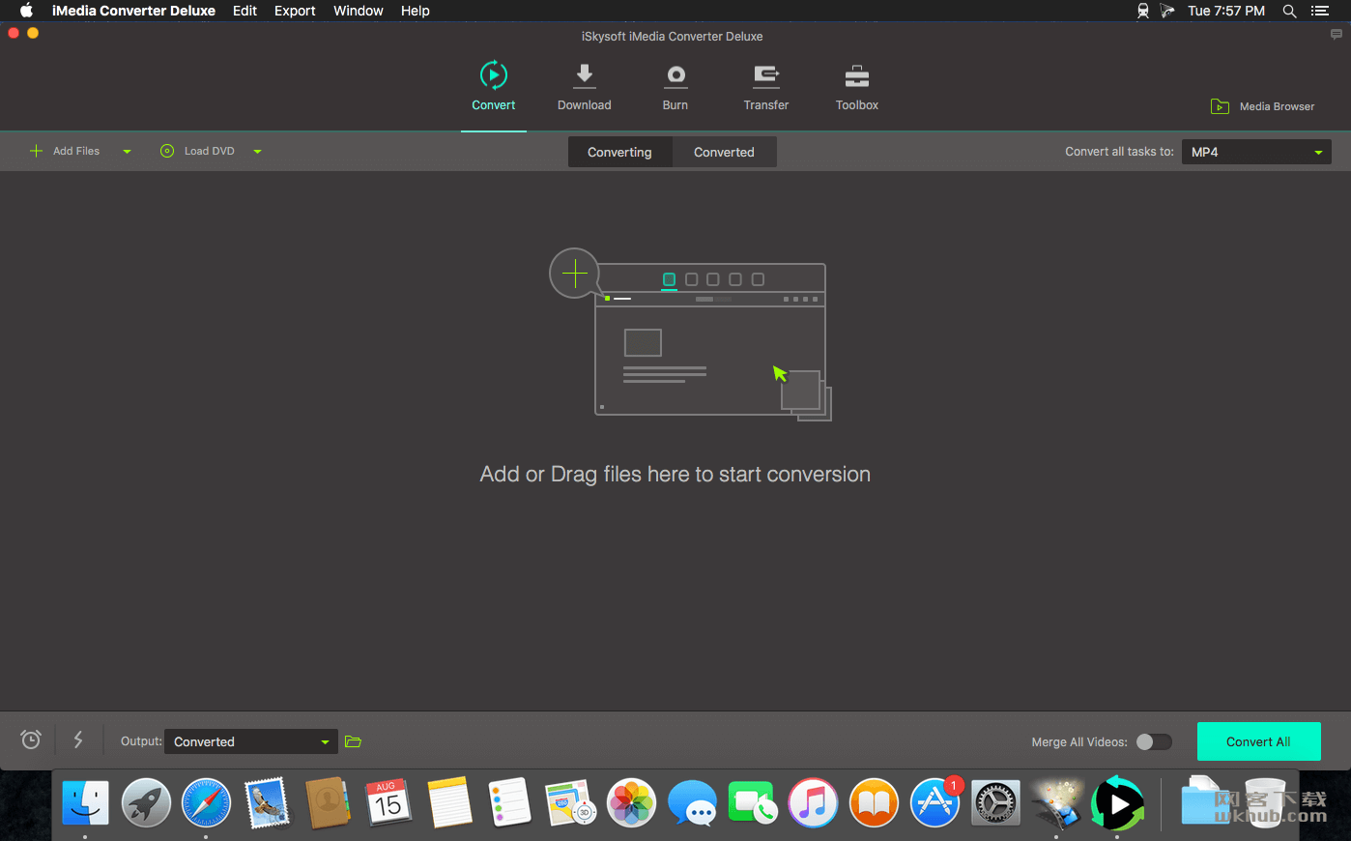1351x841 pixels.
Task: Open App Store in the Dock
Action: 934,803
